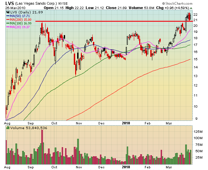This screenshot has width=208, height=170.
Task: Click the (Las Vegas Sands Corp.) company name
Action: 36,4
